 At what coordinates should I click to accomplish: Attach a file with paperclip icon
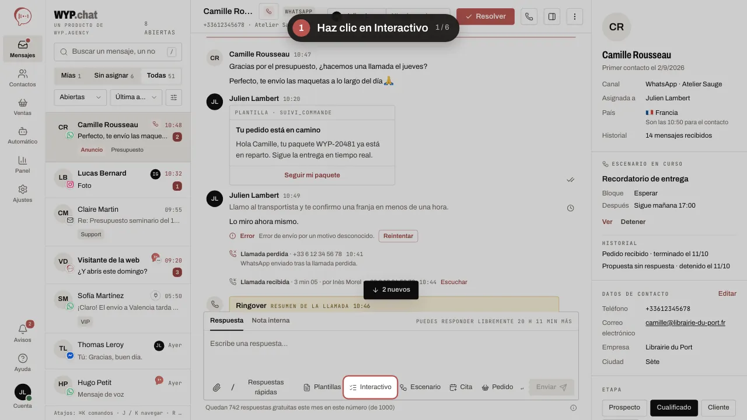pyautogui.click(x=217, y=387)
